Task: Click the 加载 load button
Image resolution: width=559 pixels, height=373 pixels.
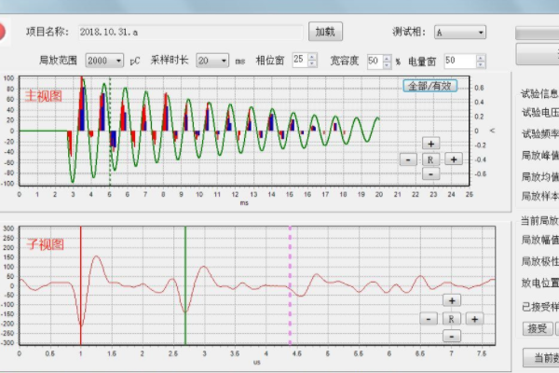Action: [324, 32]
